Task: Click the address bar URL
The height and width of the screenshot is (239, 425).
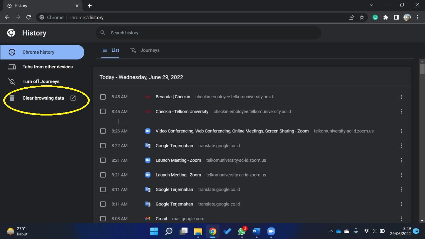Action: (x=86, y=18)
